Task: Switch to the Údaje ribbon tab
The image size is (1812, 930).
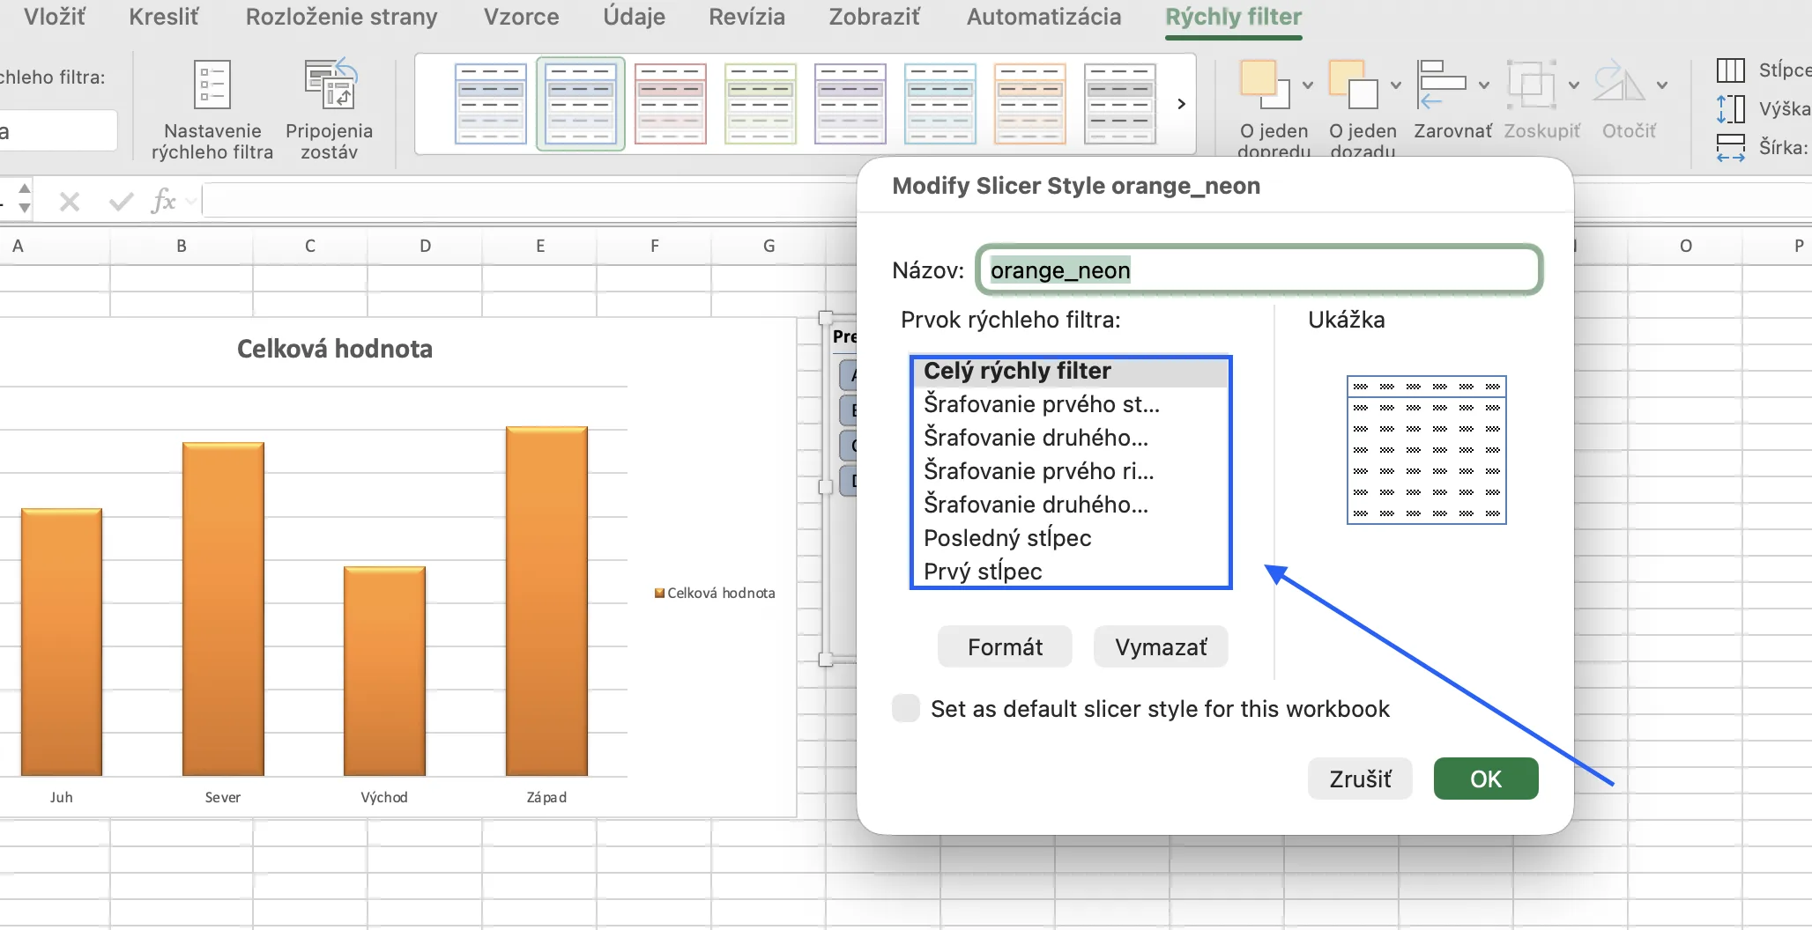Action: tap(634, 17)
